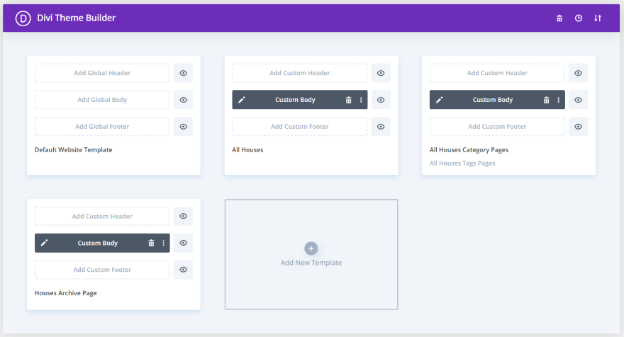Add Custom Header to All Houses template
624x337 pixels.
pyautogui.click(x=300, y=73)
